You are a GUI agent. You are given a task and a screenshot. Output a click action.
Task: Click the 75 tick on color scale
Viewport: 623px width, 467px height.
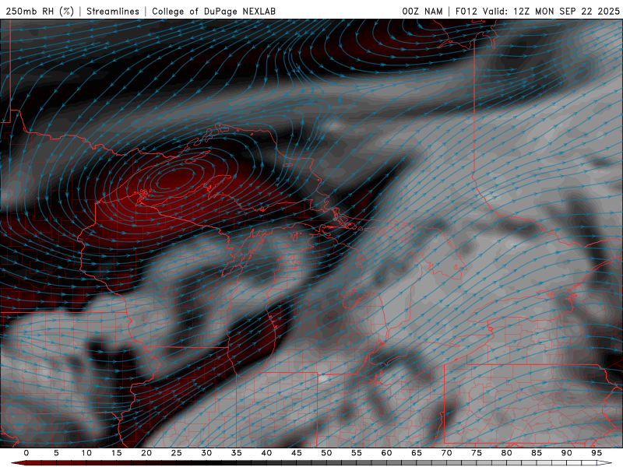point(477,453)
